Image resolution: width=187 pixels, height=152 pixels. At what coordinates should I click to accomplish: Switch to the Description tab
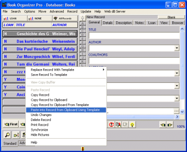pos(124,23)
